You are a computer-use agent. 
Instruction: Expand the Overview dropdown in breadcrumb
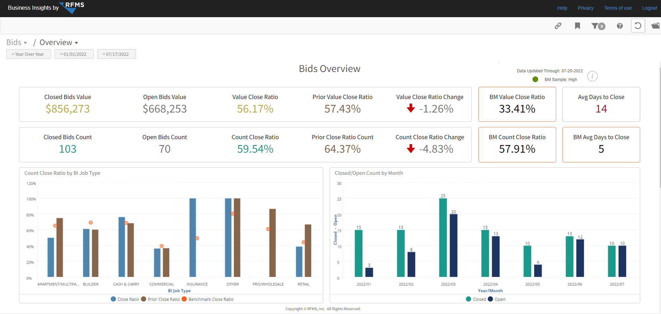click(x=59, y=42)
